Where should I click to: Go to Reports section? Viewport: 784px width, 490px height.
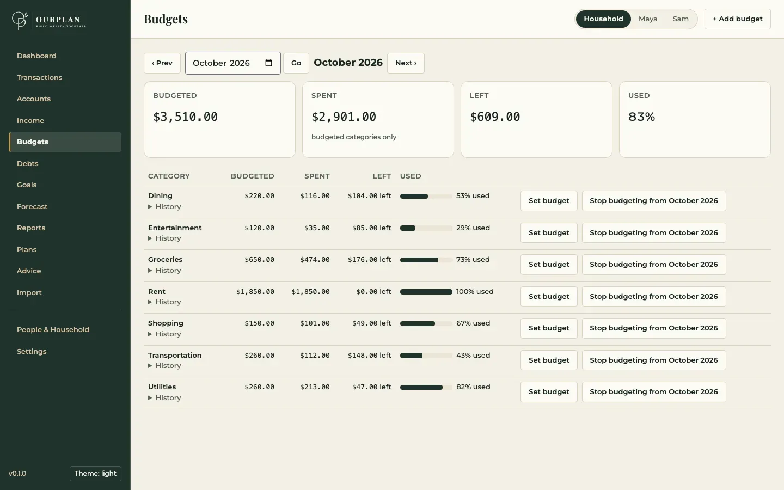click(x=65, y=228)
